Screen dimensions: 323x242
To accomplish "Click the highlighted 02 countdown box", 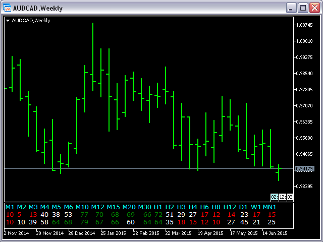I will click(275, 197).
